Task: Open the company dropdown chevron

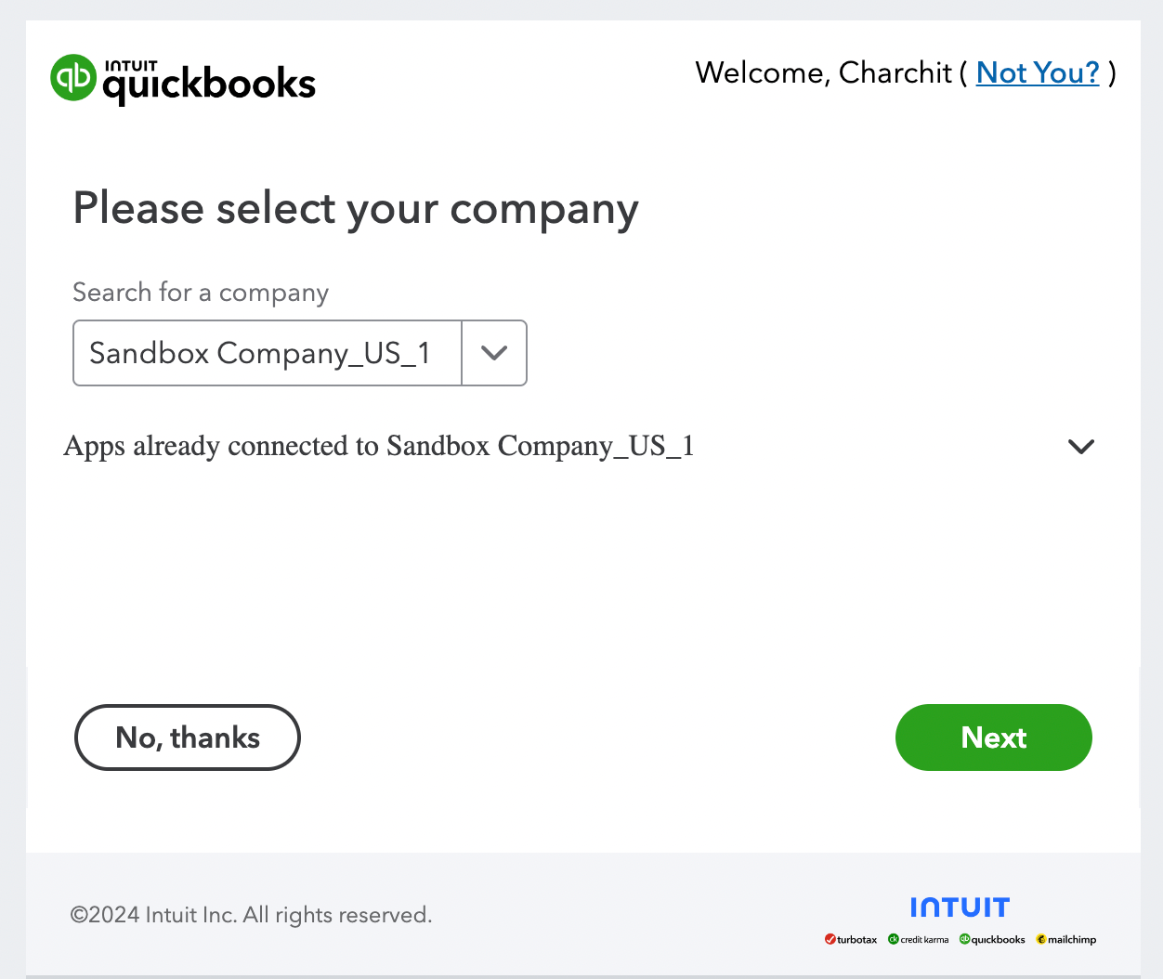Action: (494, 353)
